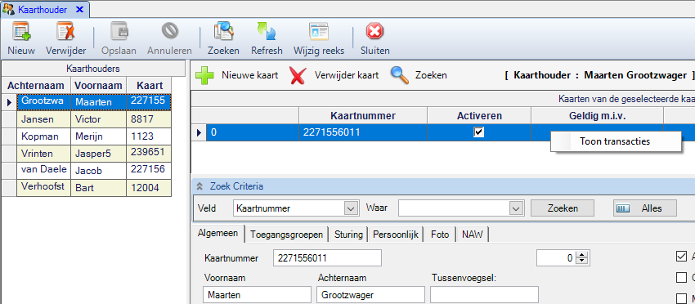Select the Kopman row in Kaarthouders list

click(x=87, y=136)
